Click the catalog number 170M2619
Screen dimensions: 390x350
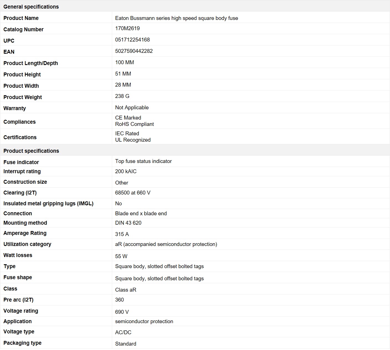[x=127, y=28]
